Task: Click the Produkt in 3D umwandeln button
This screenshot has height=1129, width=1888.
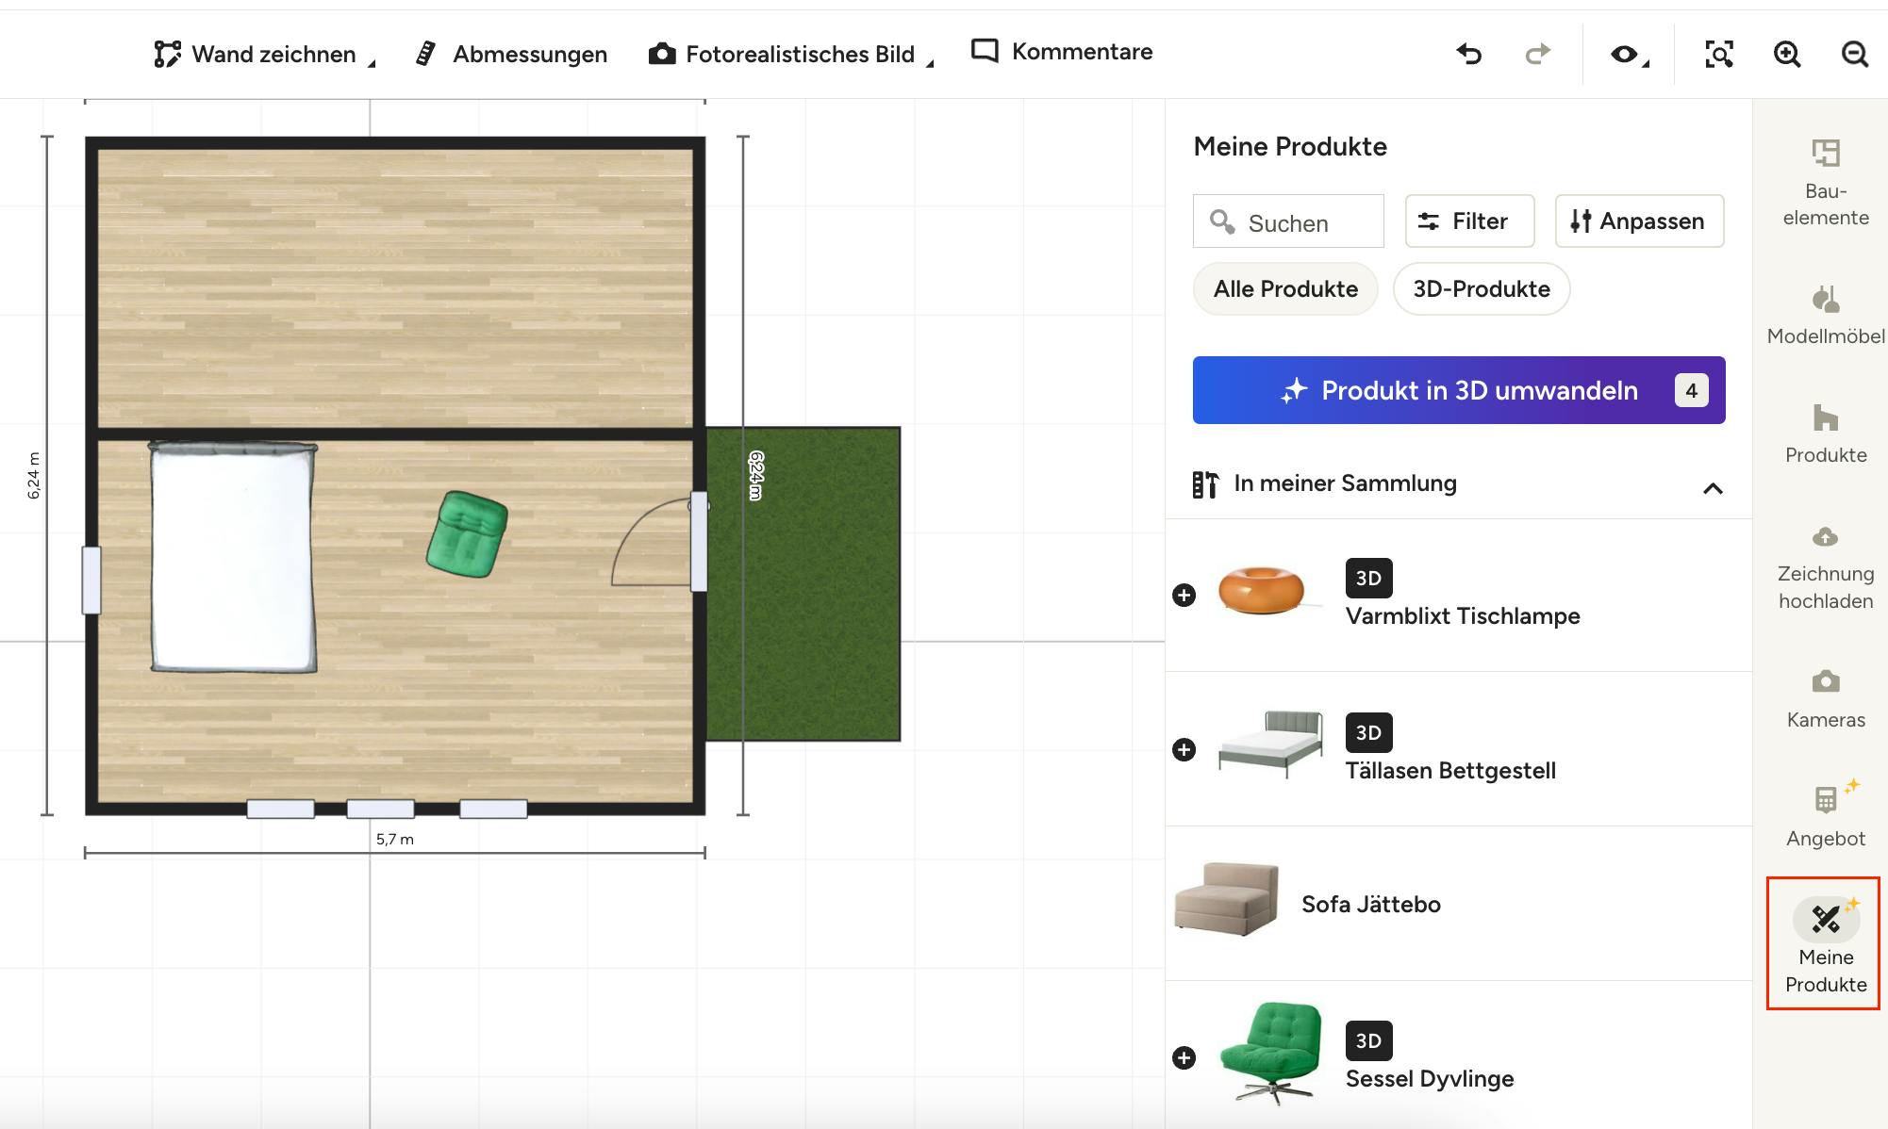Action: [1458, 390]
